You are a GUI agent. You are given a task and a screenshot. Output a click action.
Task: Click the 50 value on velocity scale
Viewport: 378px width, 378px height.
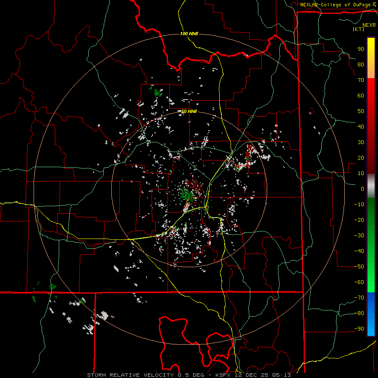tap(361, 111)
